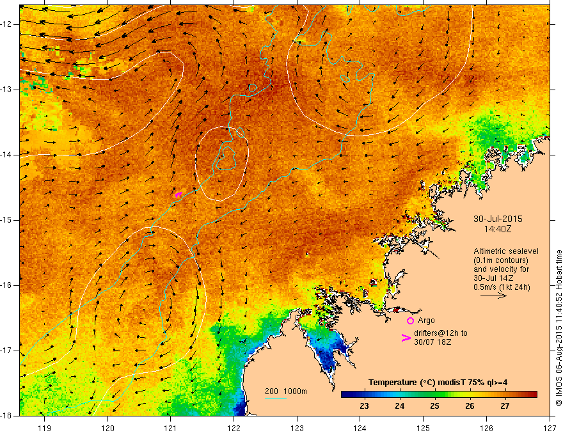
Task: Click the colorbar tick label 27
Action: tap(505, 406)
